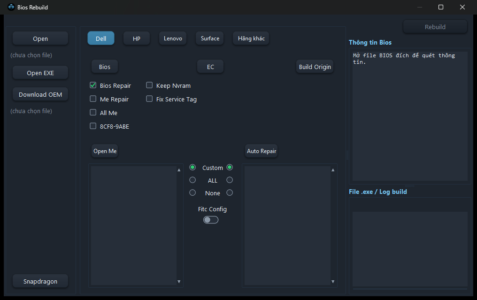Click the Open EXE button
Viewport: 477px width, 300px height.
point(40,73)
